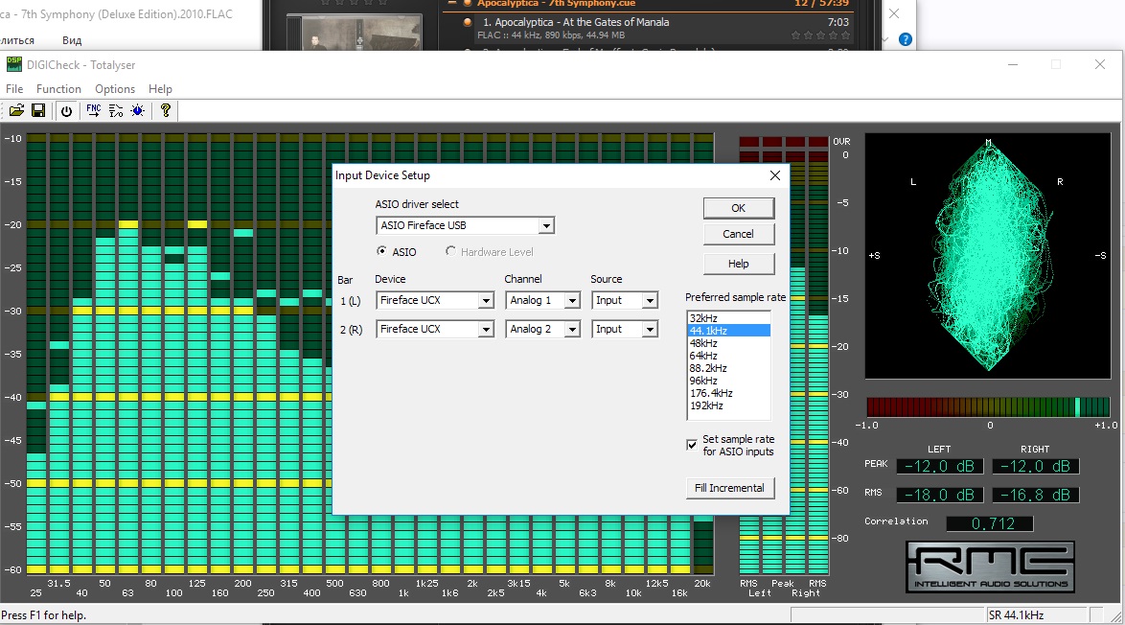Select the ASIO radio button
Screen dimensions: 1125x625
point(381,251)
